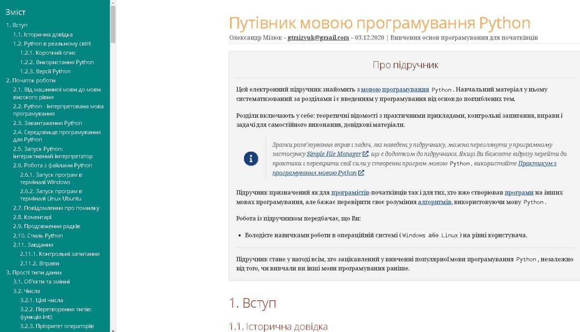The height and width of the screenshot is (332, 580).
Task: Click the Про підручник heading
Action: pos(406,65)
